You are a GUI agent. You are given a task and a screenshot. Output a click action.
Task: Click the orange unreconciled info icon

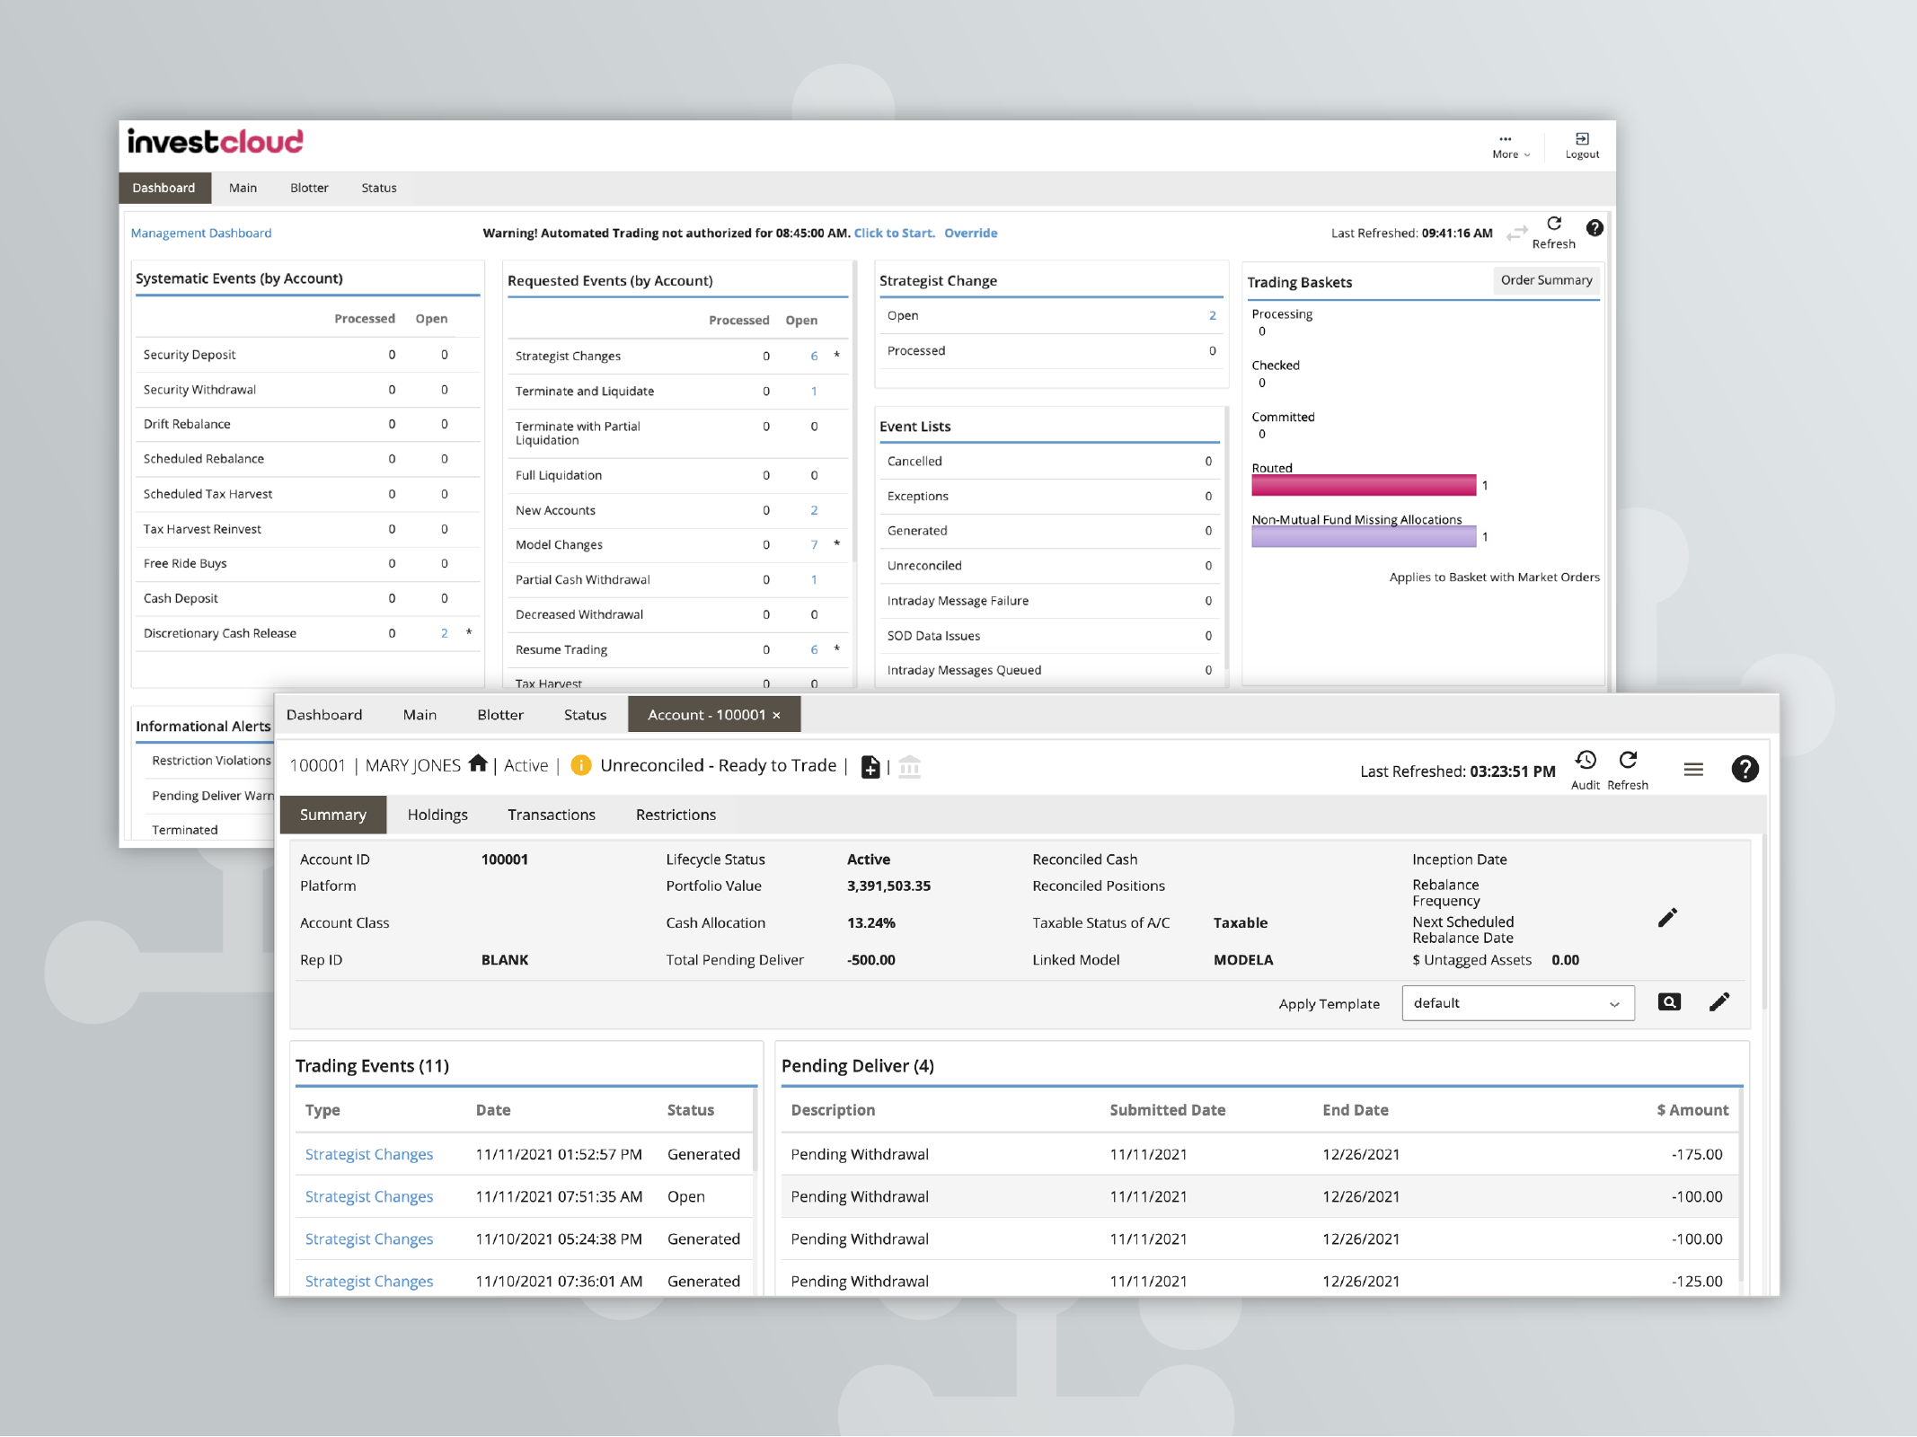tap(581, 765)
